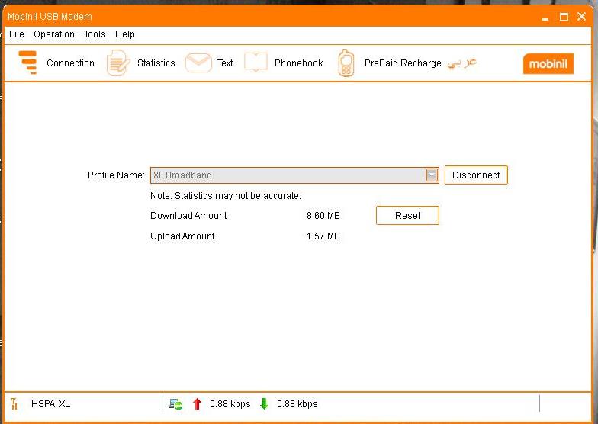Click the PrePaid Recharge phone icon
The height and width of the screenshot is (424, 598).
coord(346,63)
